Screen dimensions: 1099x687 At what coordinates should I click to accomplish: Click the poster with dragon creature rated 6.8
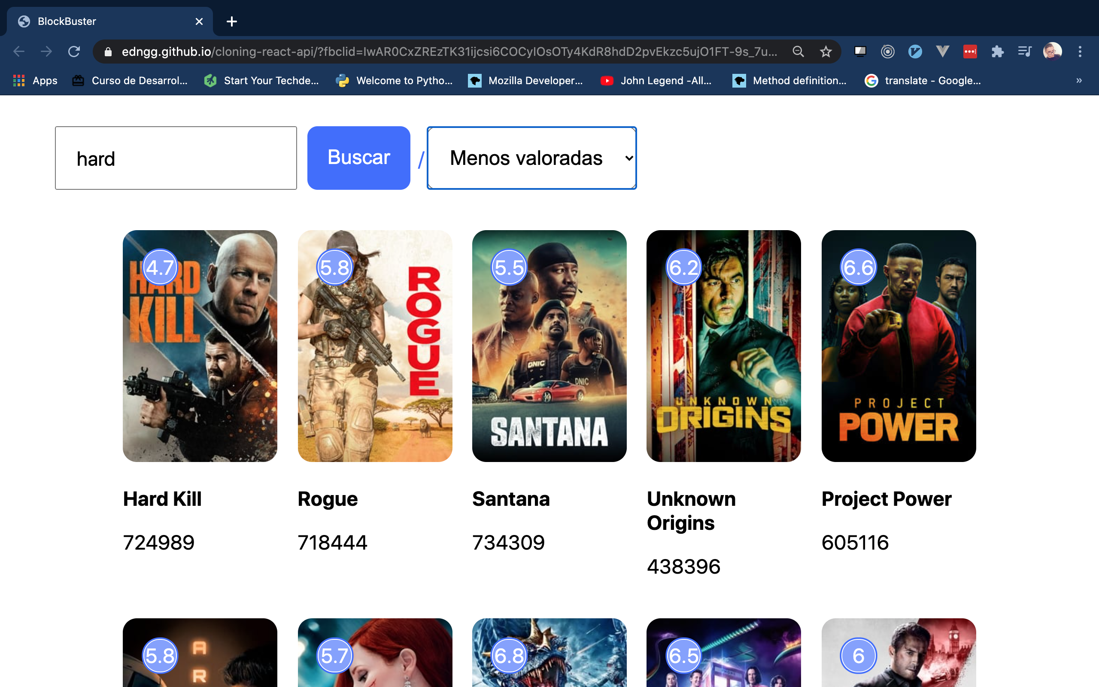pyautogui.click(x=549, y=653)
